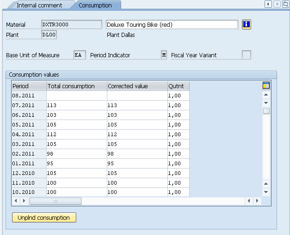Click the upper scroll down arrow of table
The height and width of the screenshot is (235, 290).
266,103
